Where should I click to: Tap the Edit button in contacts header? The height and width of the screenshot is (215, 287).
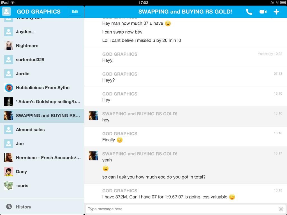tap(75, 11)
